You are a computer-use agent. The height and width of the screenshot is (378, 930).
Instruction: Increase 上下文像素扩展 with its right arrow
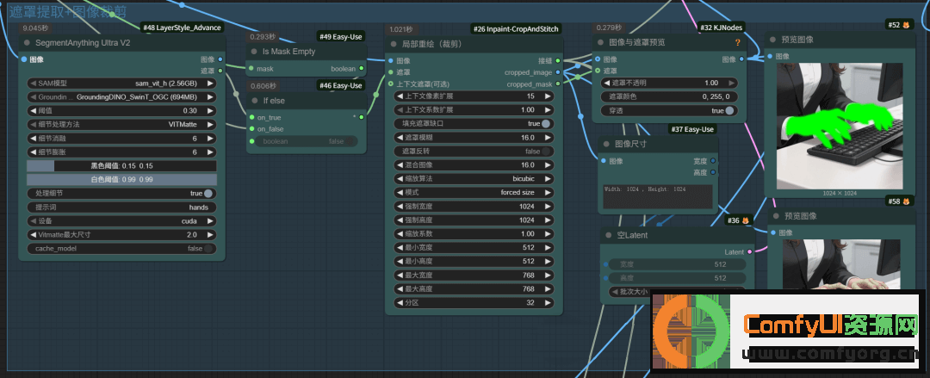tap(548, 96)
